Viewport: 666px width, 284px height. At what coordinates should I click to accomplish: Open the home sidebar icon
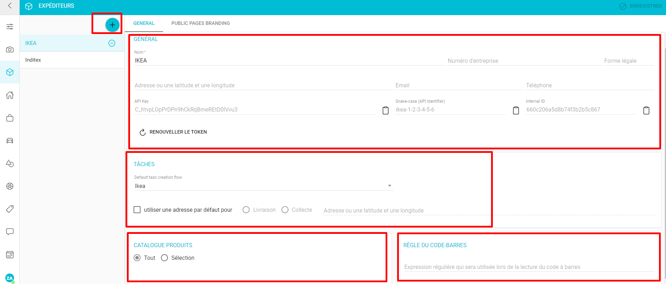(x=10, y=95)
